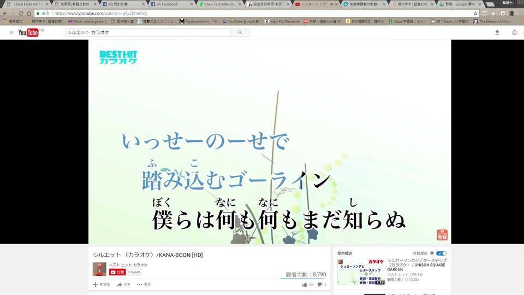Click the URL address bar

[257, 13]
